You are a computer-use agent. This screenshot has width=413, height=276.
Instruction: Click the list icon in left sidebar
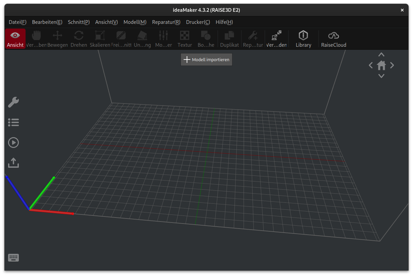pyautogui.click(x=13, y=122)
